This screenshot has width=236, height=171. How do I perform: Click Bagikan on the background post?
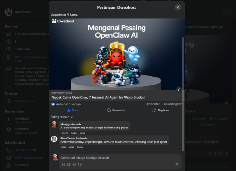click(208, 124)
